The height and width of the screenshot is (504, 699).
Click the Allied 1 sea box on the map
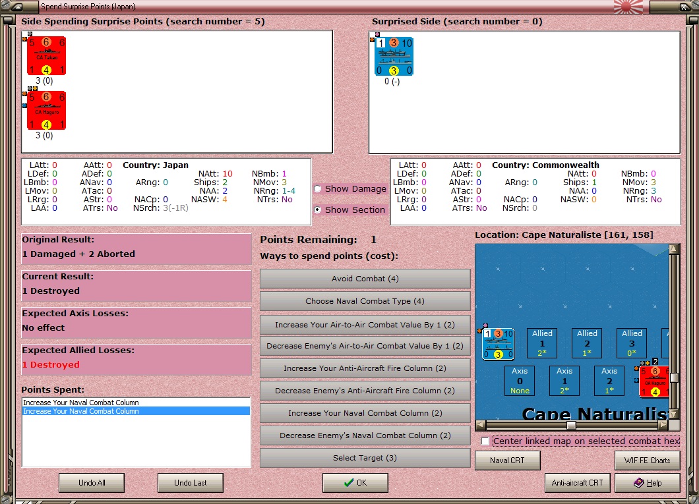[x=542, y=343]
